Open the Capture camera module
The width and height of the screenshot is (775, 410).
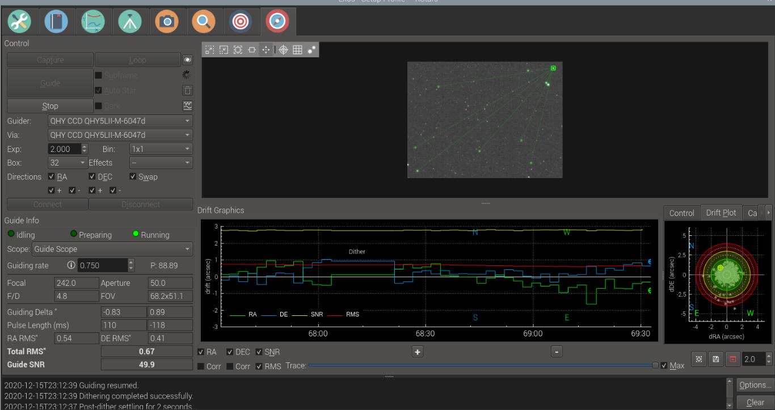[x=167, y=22]
